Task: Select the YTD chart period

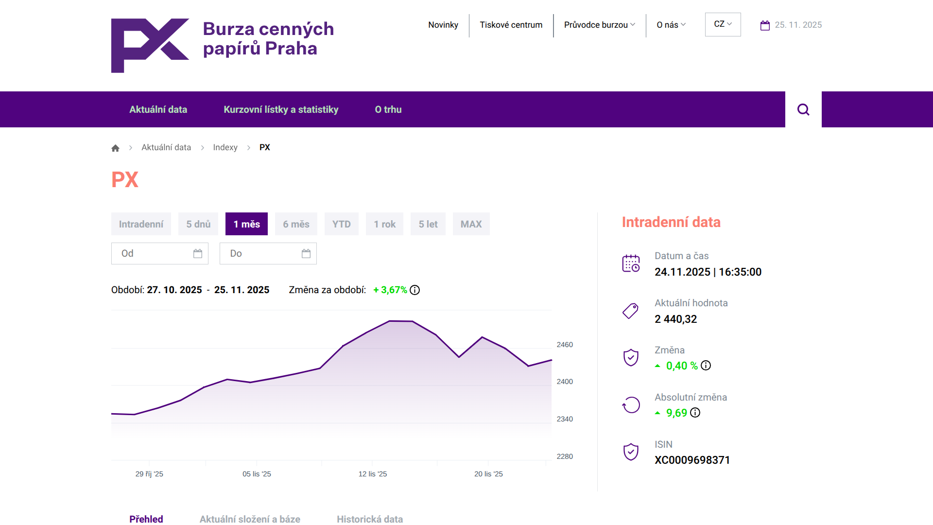Action: pos(342,224)
